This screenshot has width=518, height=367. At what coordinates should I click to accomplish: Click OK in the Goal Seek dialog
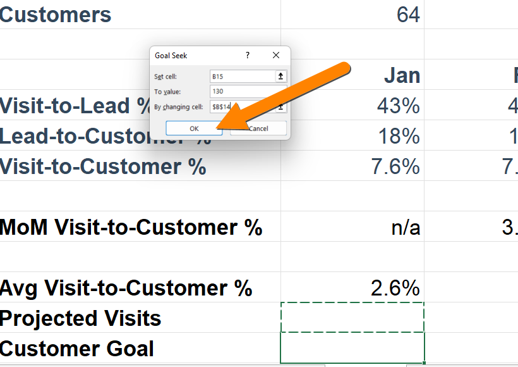point(194,128)
